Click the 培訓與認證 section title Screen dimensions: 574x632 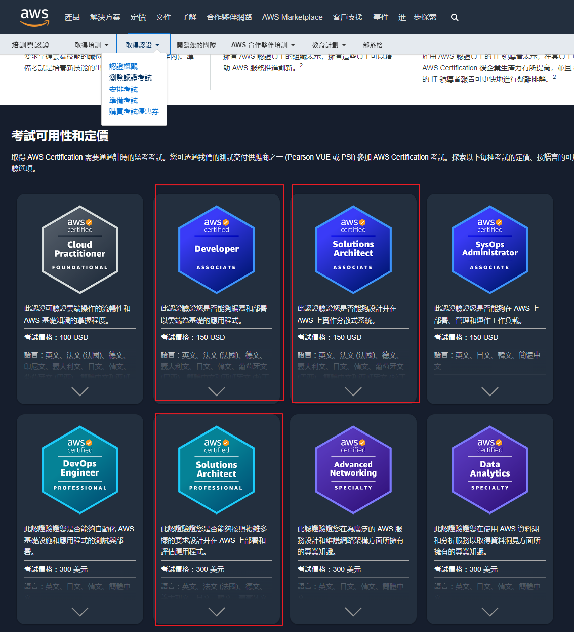[30, 45]
